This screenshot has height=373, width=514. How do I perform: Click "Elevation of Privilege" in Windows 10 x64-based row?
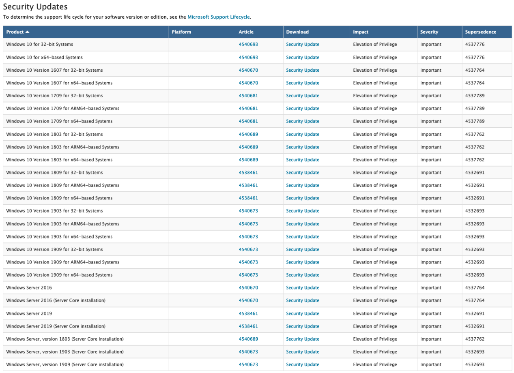pos(375,58)
